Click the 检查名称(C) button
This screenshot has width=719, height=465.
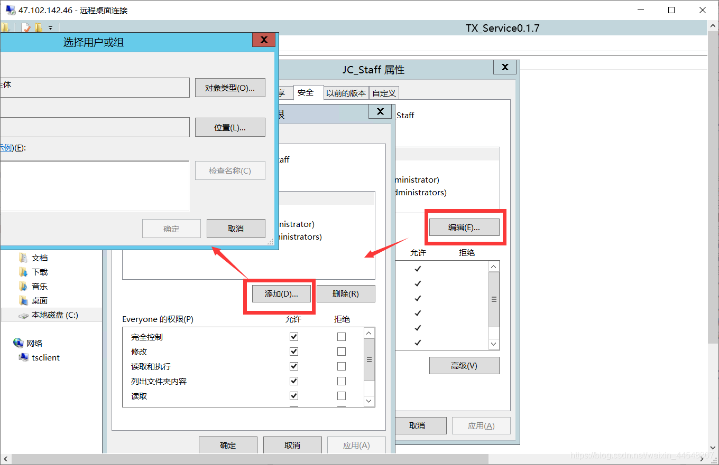[x=230, y=170]
